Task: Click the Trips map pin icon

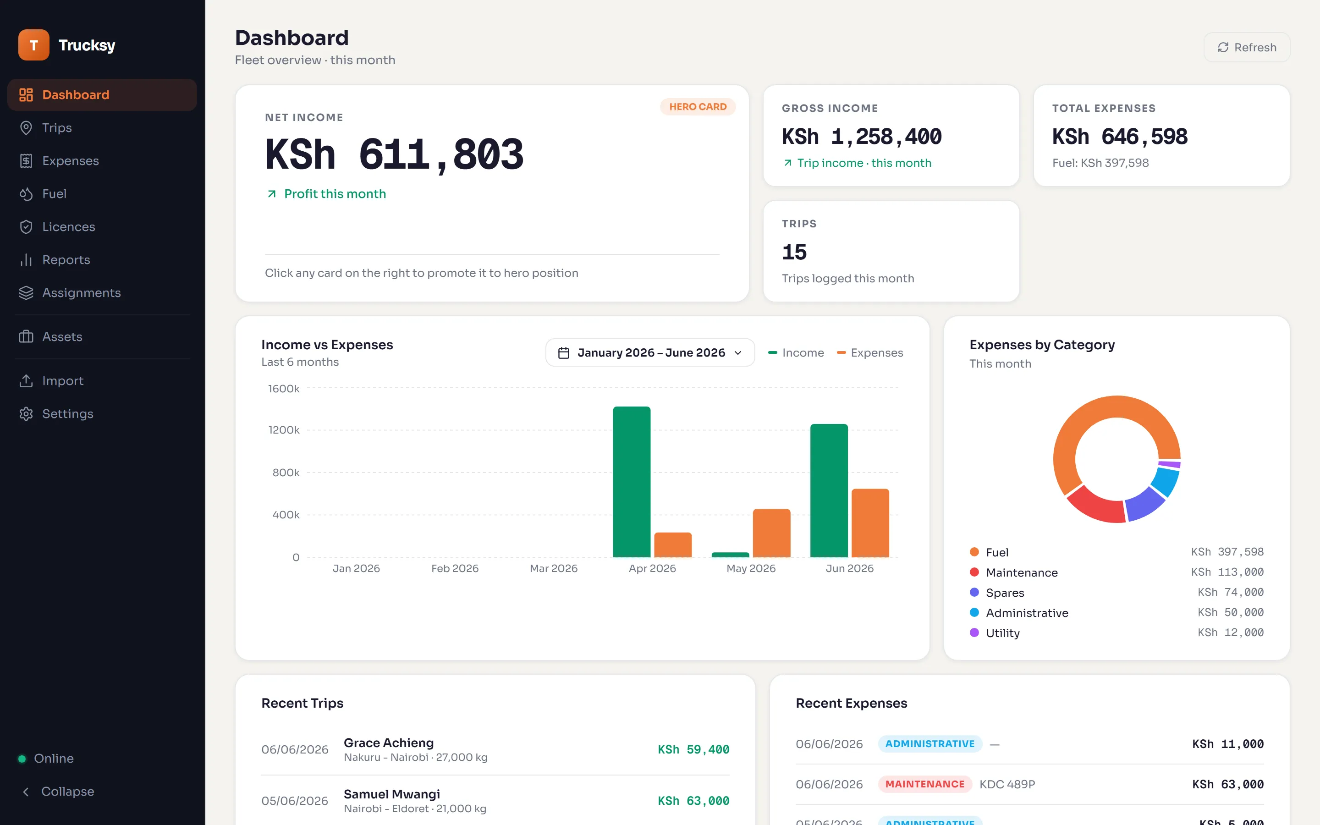Action: coord(26,128)
